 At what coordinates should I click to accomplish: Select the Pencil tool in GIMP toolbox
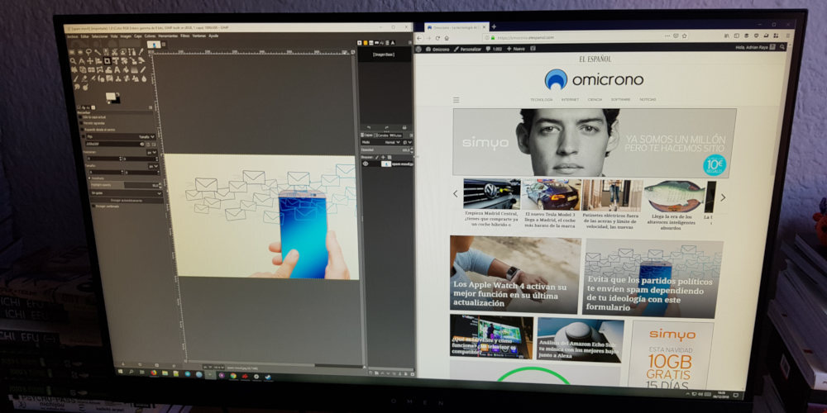(143, 69)
